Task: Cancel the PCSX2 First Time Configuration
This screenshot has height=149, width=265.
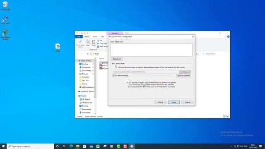Action: tap(187, 102)
